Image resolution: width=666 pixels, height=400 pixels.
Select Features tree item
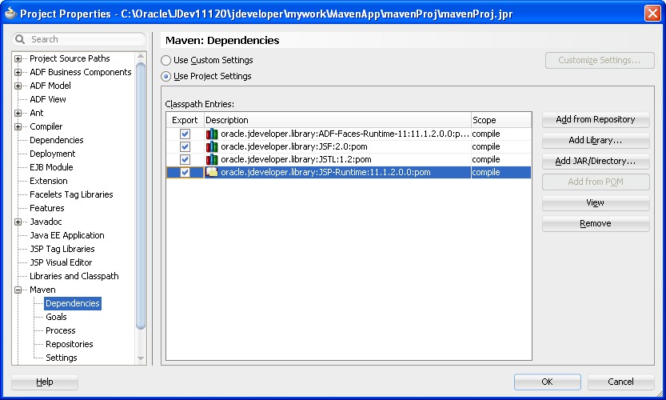tap(46, 208)
